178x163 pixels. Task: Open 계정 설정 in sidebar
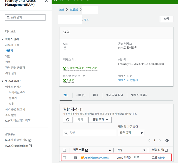(11, 73)
